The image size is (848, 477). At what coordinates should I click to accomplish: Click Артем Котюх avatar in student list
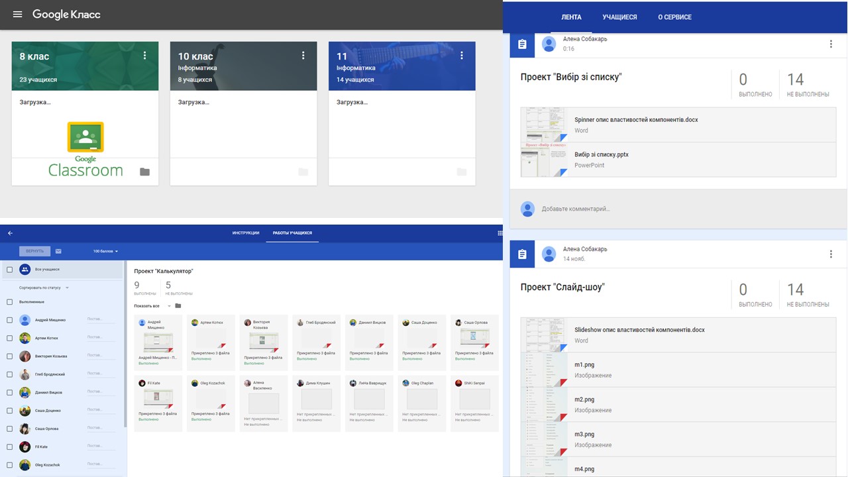click(x=25, y=338)
